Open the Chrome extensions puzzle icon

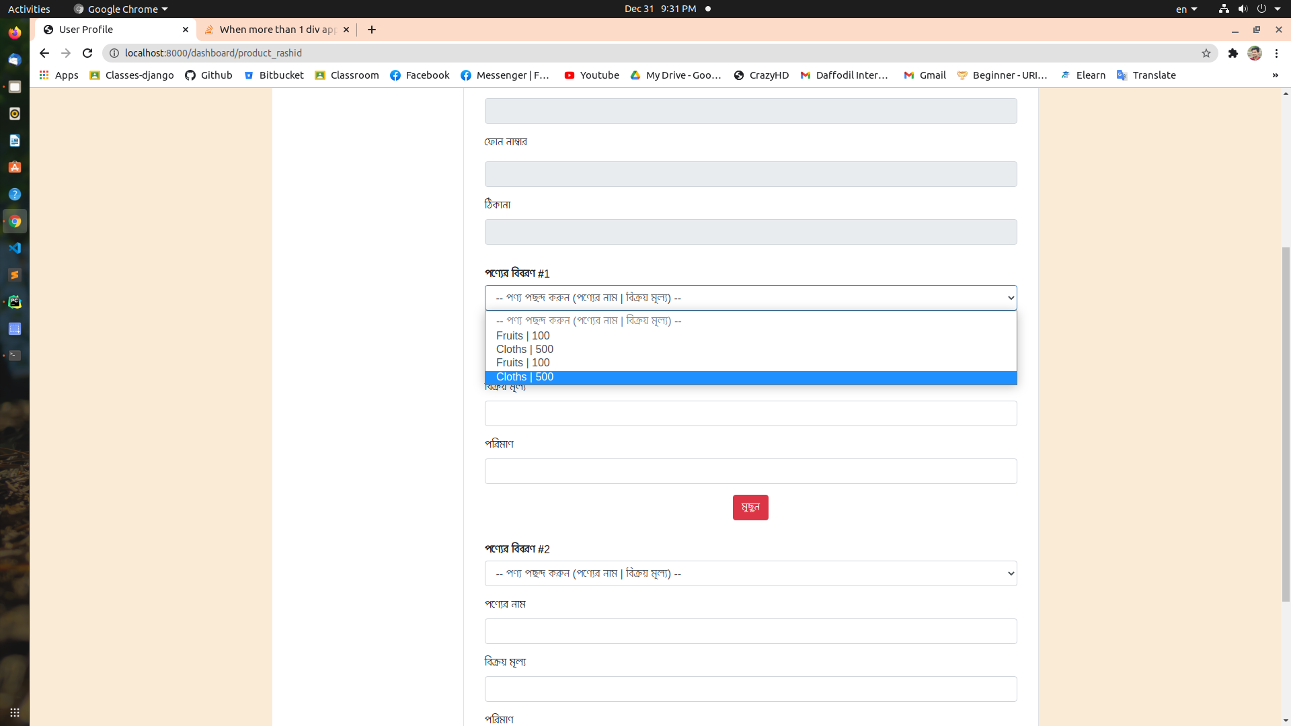pyautogui.click(x=1233, y=53)
